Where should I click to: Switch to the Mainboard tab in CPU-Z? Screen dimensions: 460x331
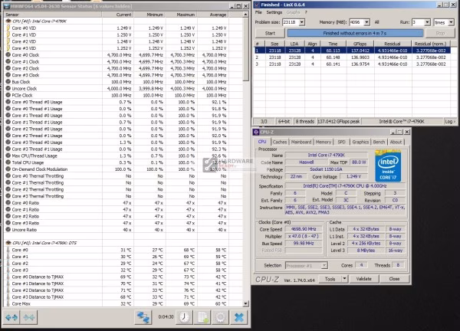(301, 142)
